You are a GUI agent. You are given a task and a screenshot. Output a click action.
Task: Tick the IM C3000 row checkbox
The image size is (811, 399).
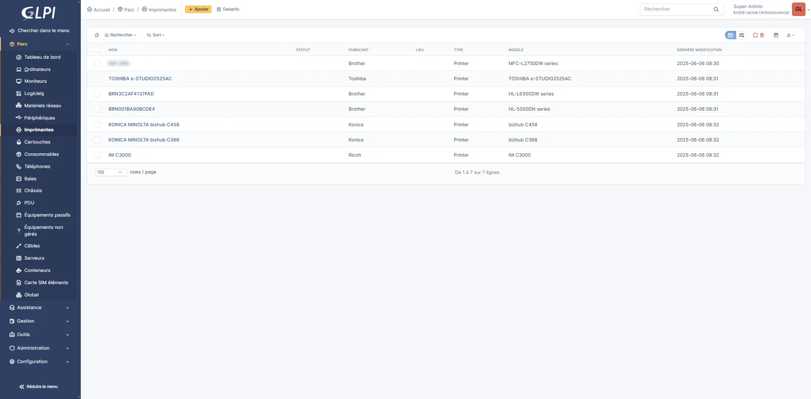tap(97, 155)
